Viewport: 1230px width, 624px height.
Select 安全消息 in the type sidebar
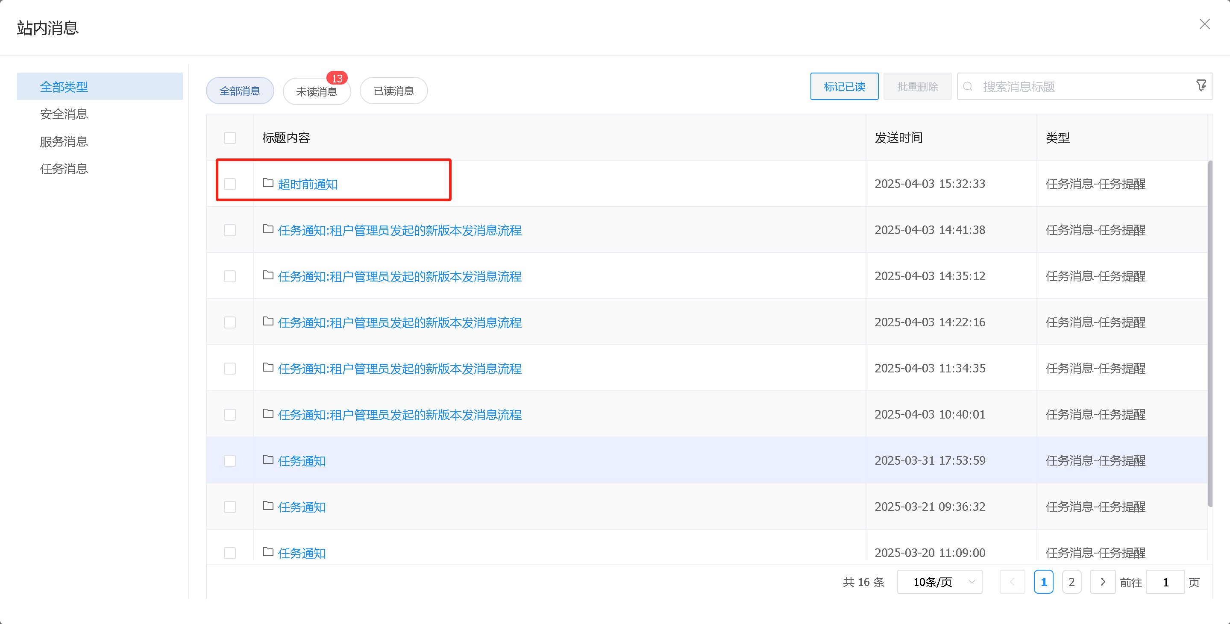[x=64, y=114]
